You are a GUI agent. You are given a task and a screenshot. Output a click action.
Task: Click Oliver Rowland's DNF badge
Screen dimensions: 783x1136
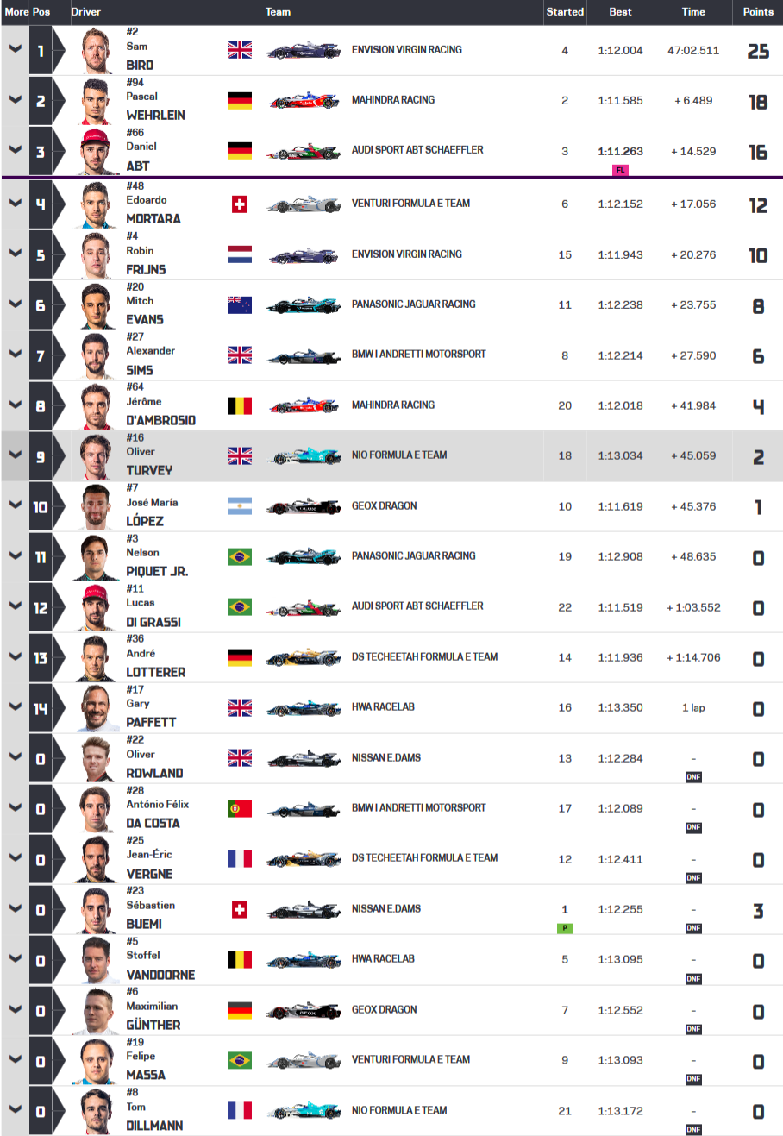pos(693,777)
